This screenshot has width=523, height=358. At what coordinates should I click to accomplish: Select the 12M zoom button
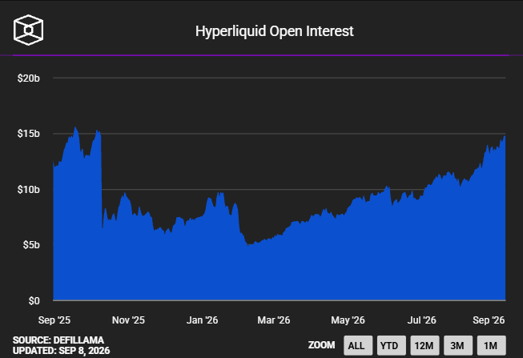click(424, 345)
